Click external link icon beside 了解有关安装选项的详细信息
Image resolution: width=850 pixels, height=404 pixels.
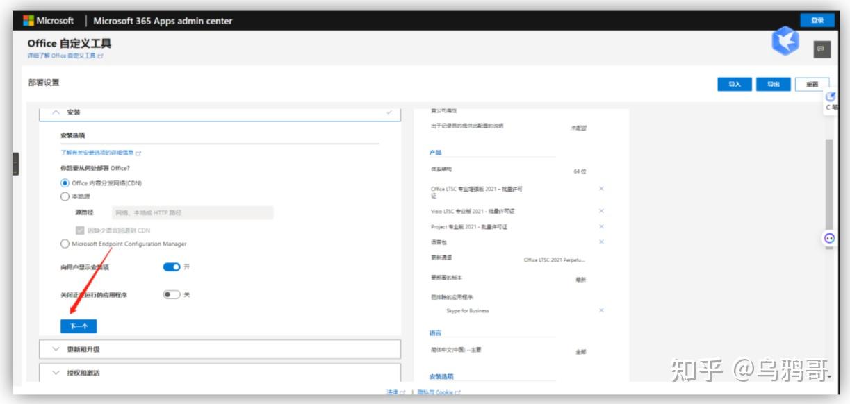[x=138, y=153]
